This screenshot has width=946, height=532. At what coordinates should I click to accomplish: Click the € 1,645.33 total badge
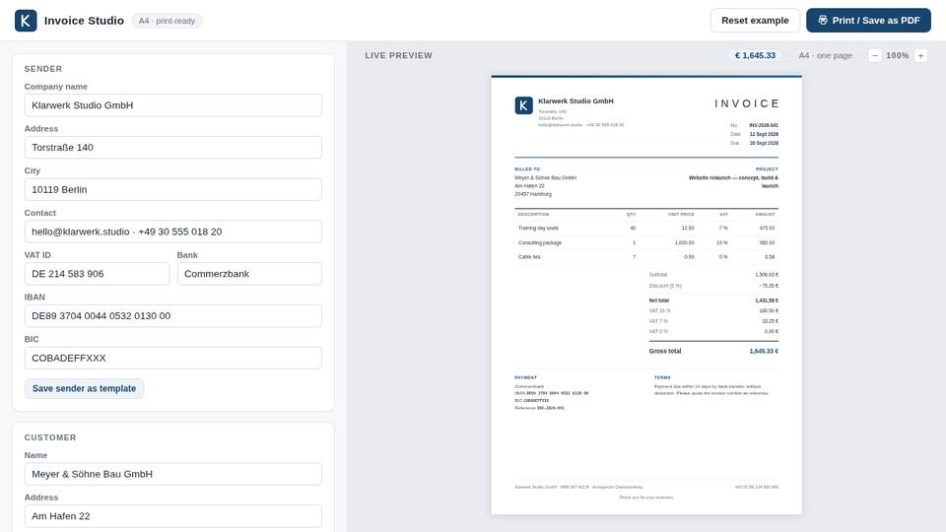(755, 55)
